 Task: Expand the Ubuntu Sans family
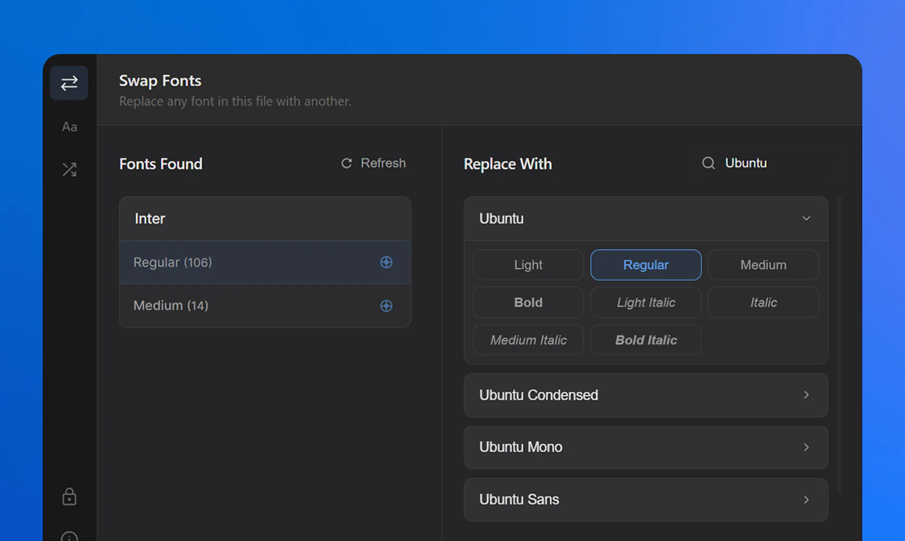[646, 499]
